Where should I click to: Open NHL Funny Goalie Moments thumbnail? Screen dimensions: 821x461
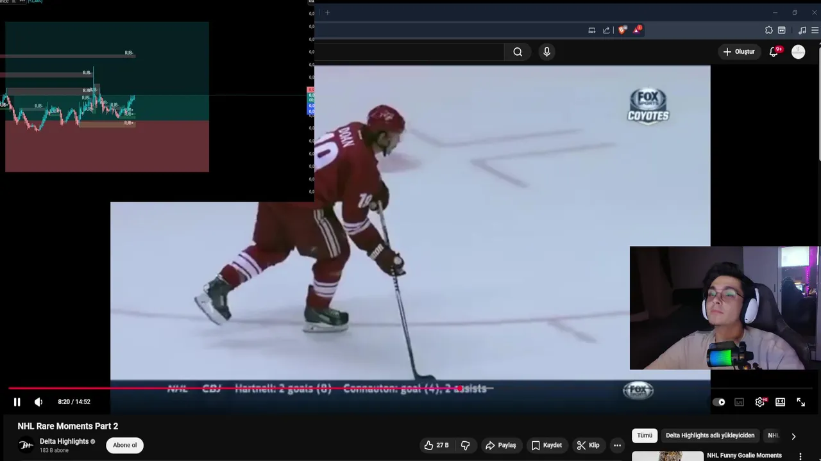coord(668,456)
